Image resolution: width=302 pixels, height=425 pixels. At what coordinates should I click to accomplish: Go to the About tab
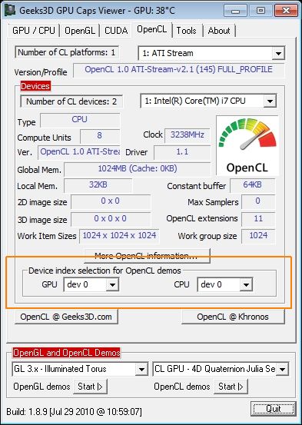[219, 31]
